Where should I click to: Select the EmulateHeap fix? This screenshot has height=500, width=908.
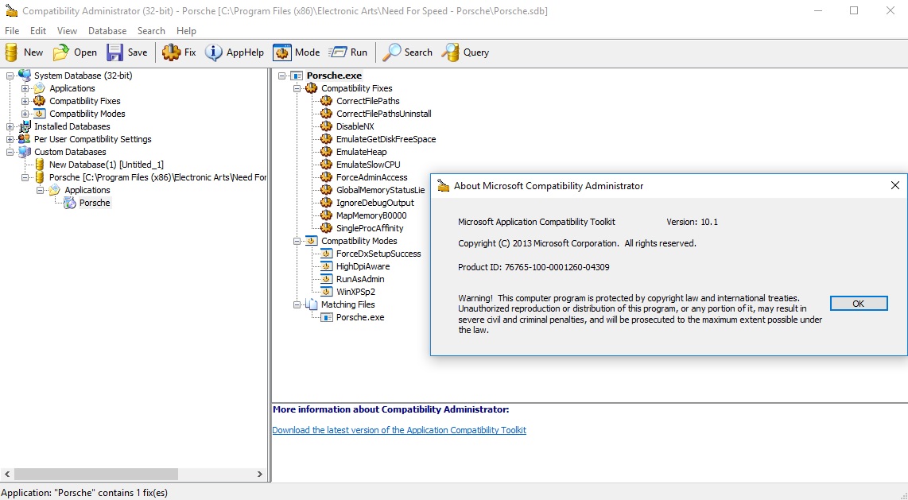(361, 152)
